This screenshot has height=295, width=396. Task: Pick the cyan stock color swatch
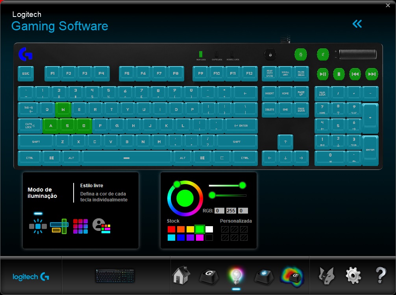coord(171,238)
